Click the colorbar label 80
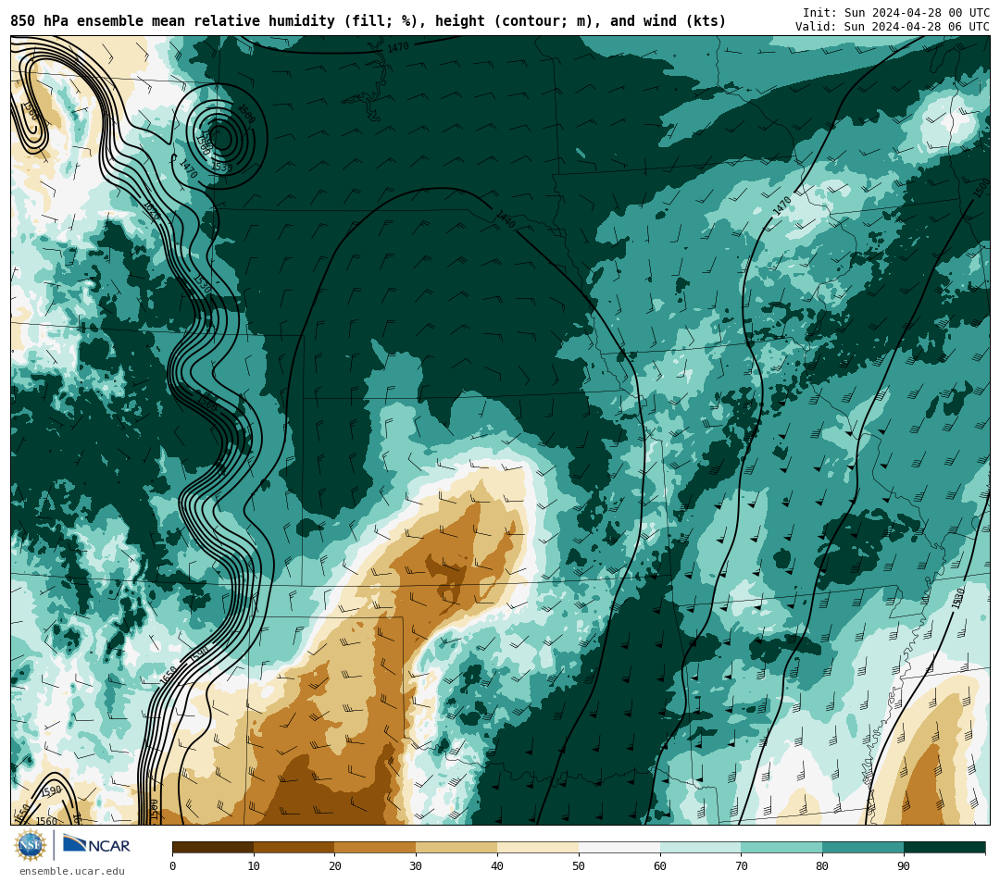Screen dimensions: 1000x883 [x=822, y=865]
